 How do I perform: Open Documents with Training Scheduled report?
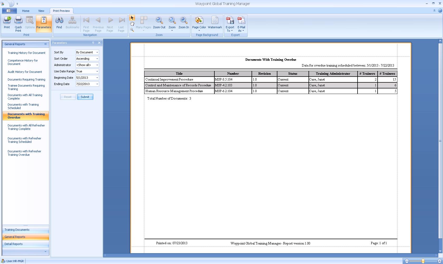(23, 106)
